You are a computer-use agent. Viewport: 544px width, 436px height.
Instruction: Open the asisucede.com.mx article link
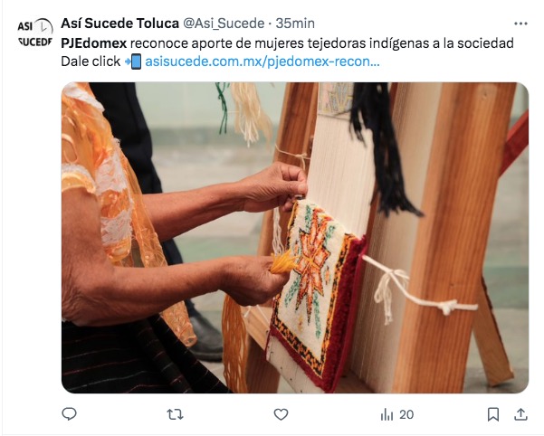pos(262,62)
